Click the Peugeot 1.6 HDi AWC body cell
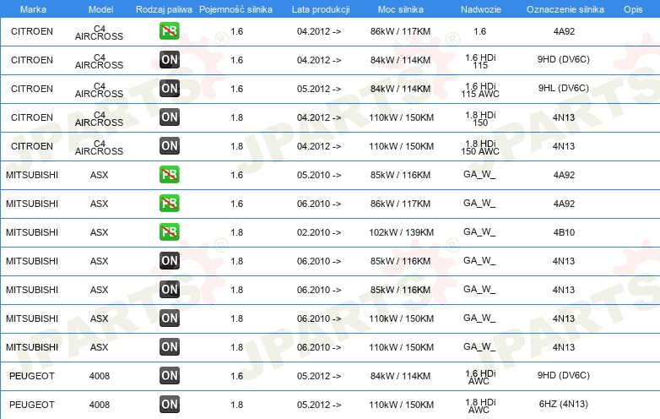The width and height of the screenshot is (660, 419). click(x=480, y=378)
